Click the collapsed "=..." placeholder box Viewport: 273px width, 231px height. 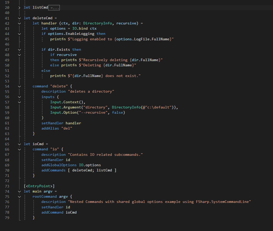tap(55, 8)
